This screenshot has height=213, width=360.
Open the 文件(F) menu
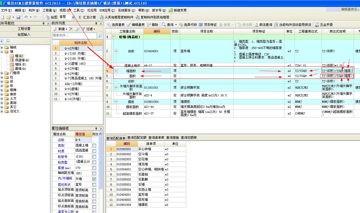[6, 10]
